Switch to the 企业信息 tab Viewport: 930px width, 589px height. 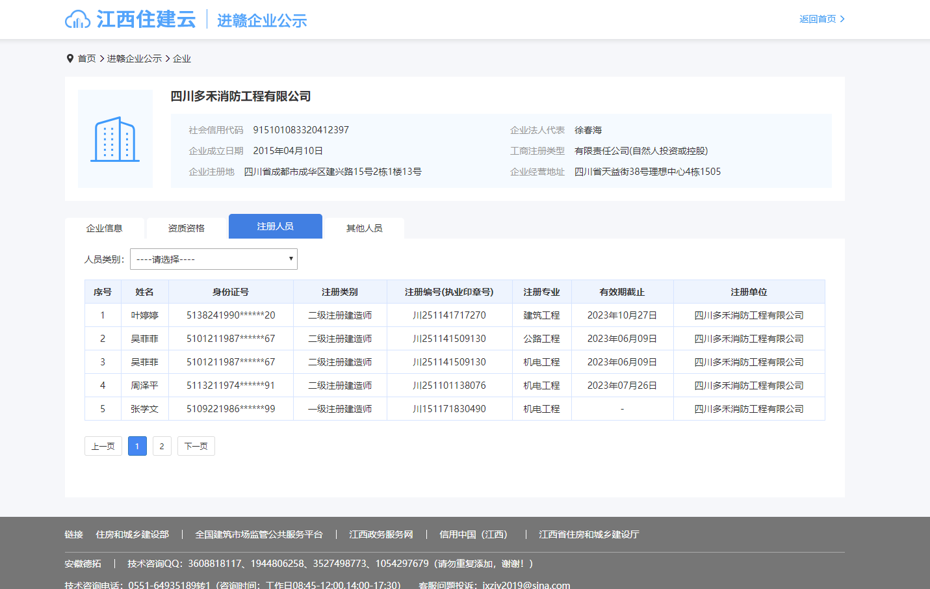[x=105, y=228]
